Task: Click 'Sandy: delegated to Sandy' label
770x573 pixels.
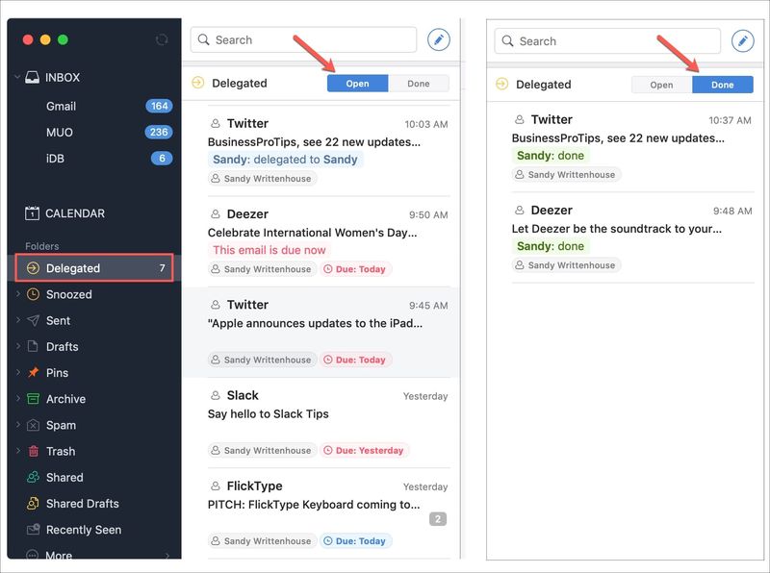Action: click(x=285, y=160)
